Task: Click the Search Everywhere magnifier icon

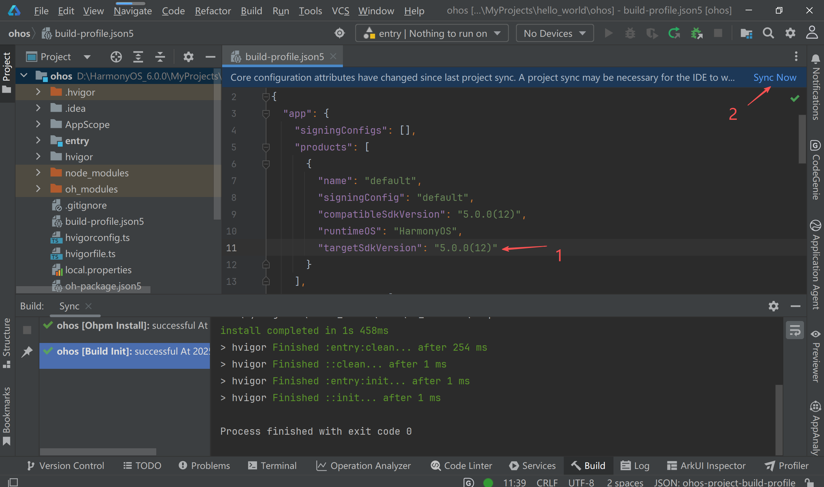Action: click(x=768, y=33)
